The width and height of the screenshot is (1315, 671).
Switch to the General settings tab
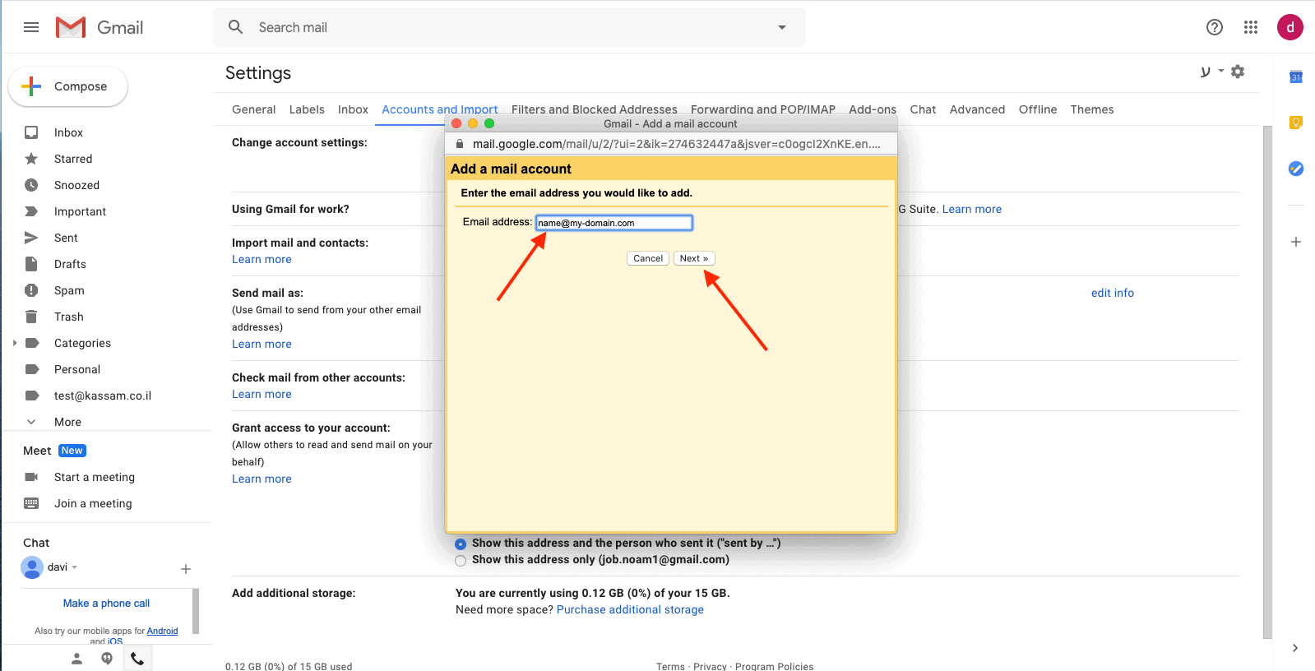coord(253,109)
